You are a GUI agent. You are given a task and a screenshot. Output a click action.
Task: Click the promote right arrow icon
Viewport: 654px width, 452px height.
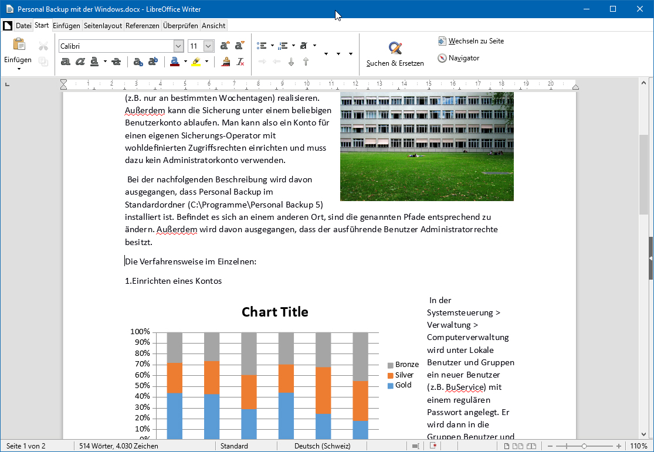pyautogui.click(x=262, y=62)
